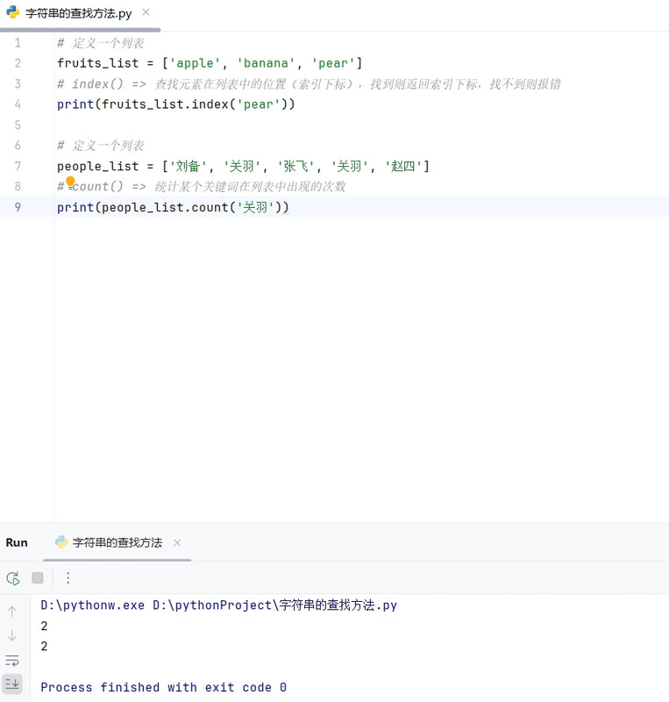Click line number 7 in the gutter
The height and width of the screenshot is (702, 669).
[18, 166]
